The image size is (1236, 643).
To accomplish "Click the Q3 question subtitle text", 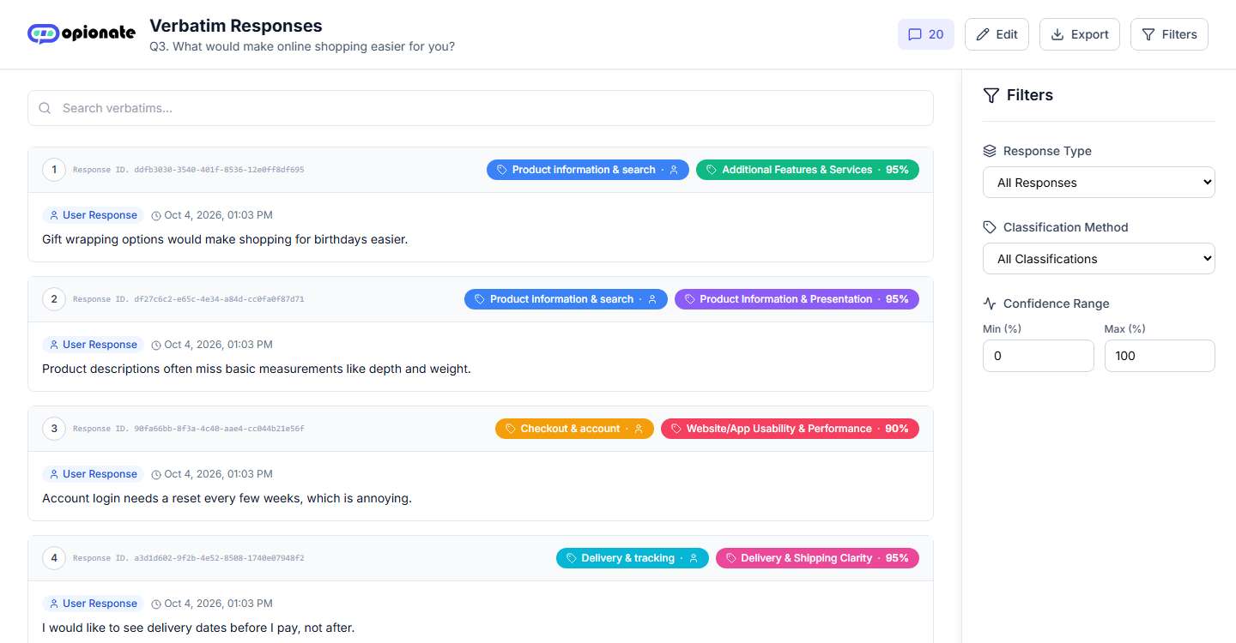I will [302, 46].
